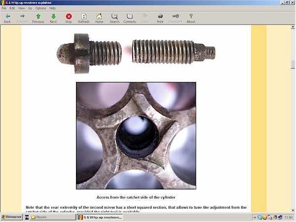Open the Edit menu
The width and height of the screenshot is (296, 222).
pos(12,8)
